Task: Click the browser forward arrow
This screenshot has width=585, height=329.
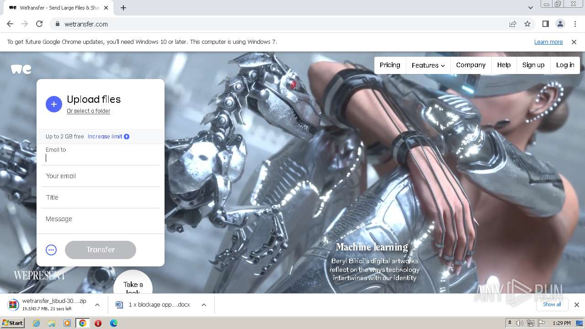Action: [x=25, y=24]
